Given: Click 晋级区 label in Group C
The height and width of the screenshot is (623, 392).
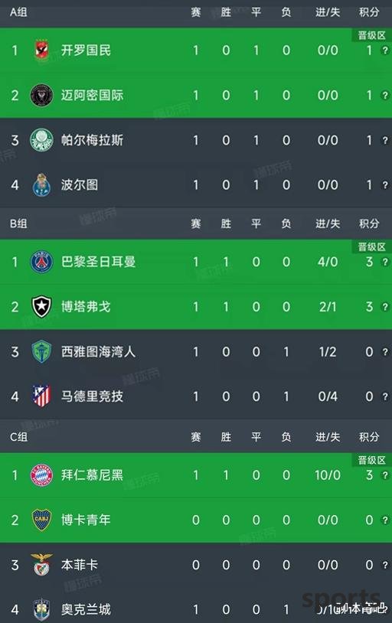Looking at the screenshot, I should 372,460.
